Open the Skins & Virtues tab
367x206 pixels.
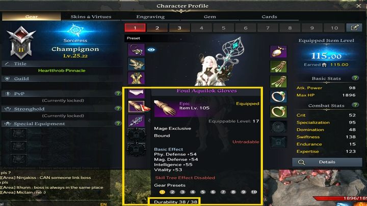point(91,17)
